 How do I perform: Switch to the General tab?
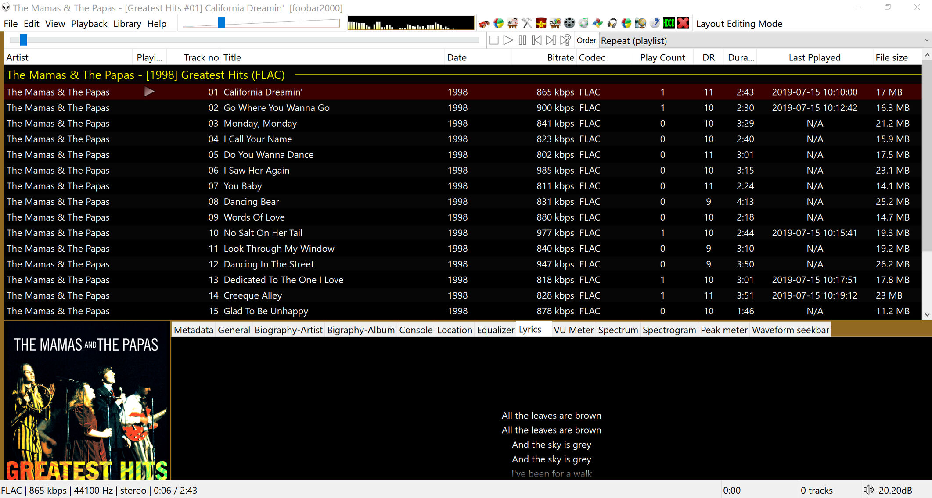(x=234, y=330)
